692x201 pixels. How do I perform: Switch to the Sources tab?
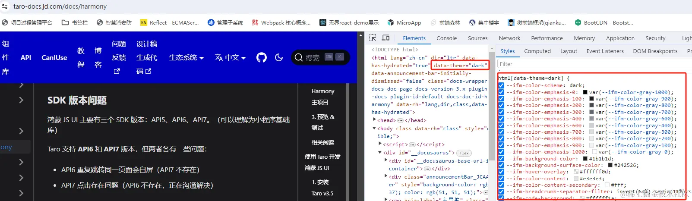(x=477, y=38)
